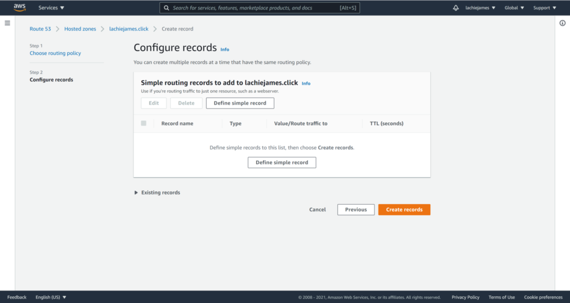Go to Hosted zones breadcrumb
The width and height of the screenshot is (570, 303).
coord(80,29)
